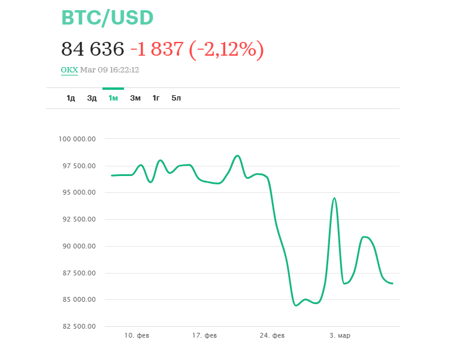The width and height of the screenshot is (472, 358).
Task: Click the Mar 09 16:22:12 timestamp
Action: [110, 70]
